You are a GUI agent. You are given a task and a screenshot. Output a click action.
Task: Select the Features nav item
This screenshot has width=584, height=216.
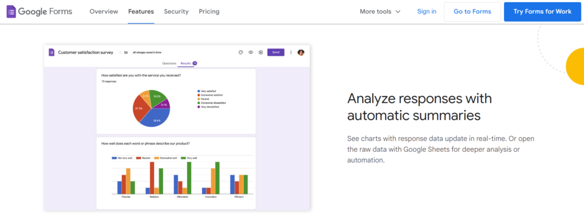[x=141, y=11]
